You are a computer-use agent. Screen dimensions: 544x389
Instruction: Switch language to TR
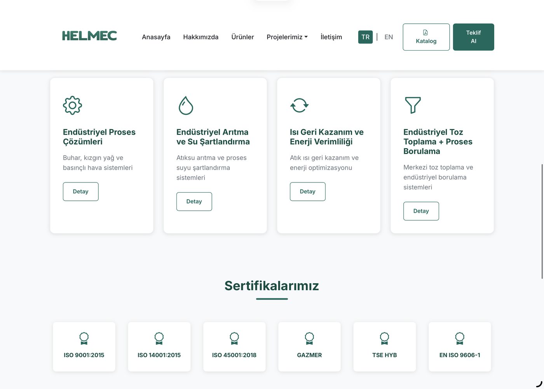(365, 37)
